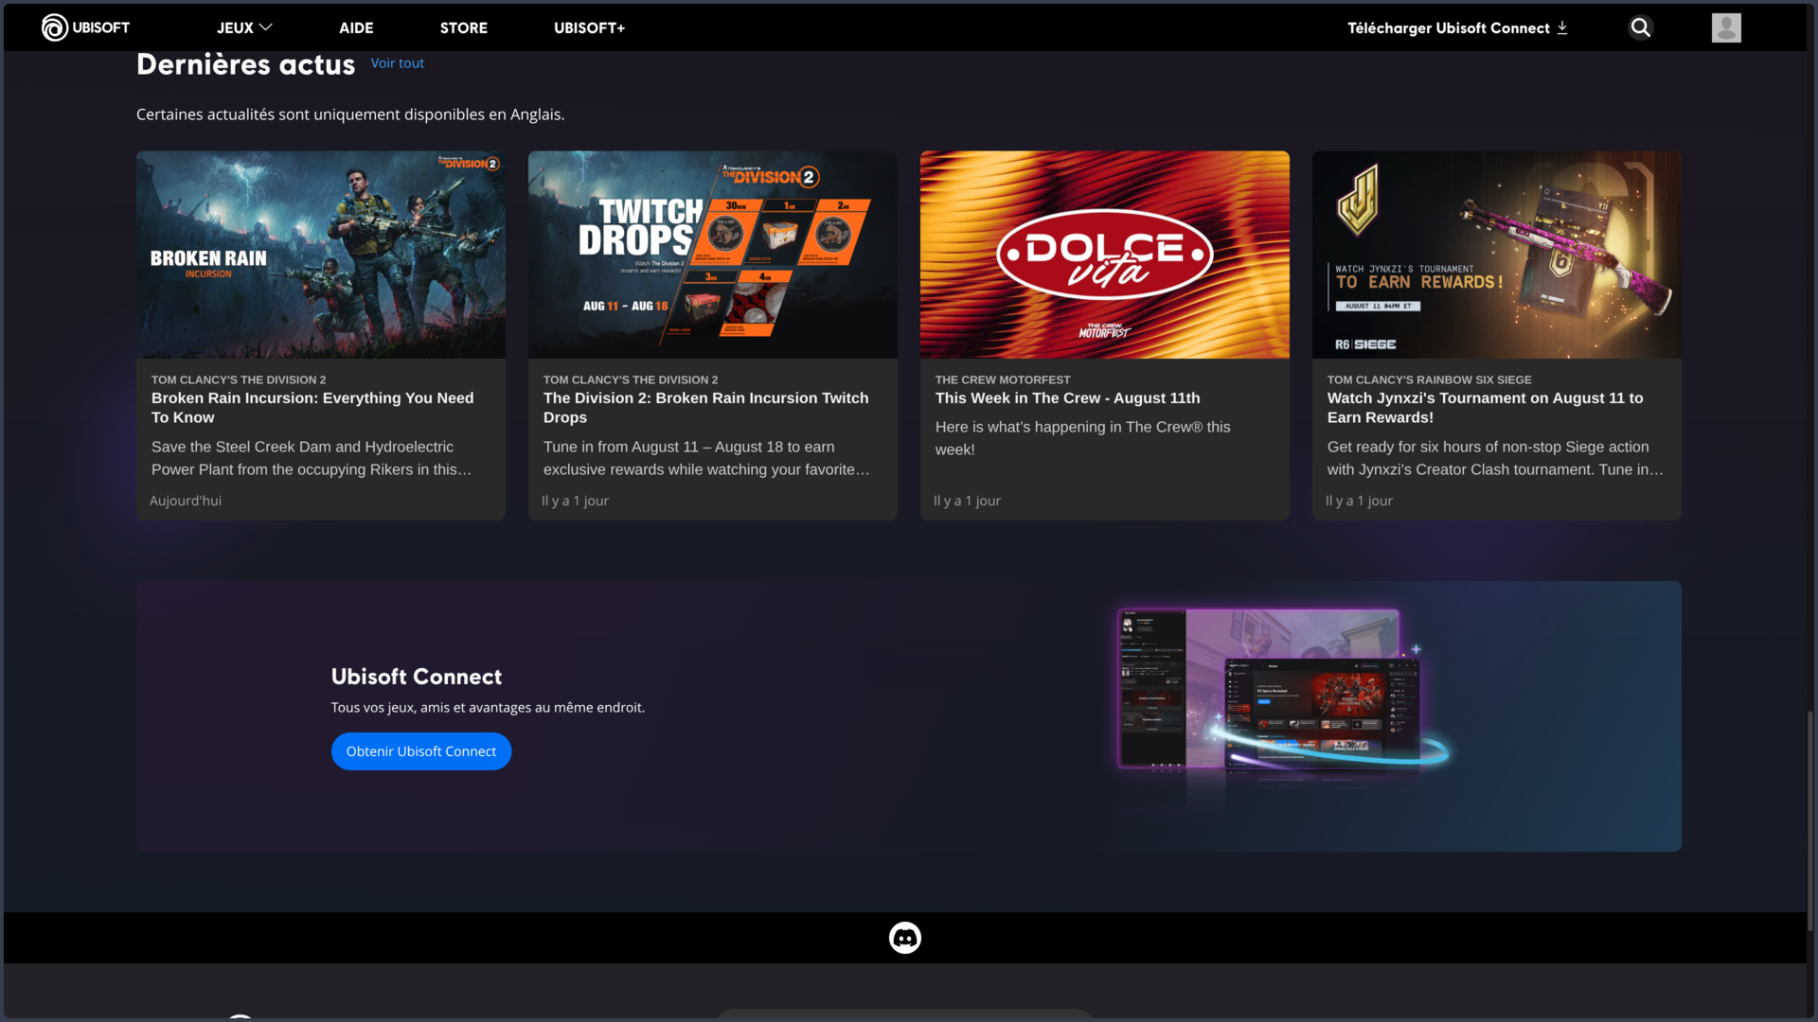Image resolution: width=1818 pixels, height=1022 pixels.
Task: Click 'Tous vos jeux, amis et avantages' tagline
Action: point(488,708)
